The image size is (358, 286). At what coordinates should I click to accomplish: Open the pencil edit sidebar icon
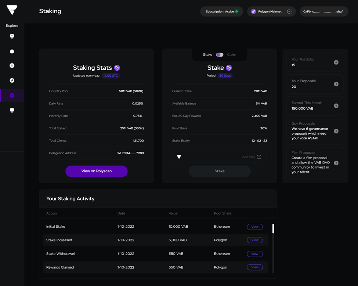[x=12, y=80]
